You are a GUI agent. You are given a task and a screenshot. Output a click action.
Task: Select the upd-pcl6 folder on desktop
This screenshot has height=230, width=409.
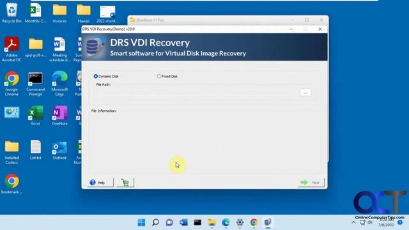tap(36, 47)
